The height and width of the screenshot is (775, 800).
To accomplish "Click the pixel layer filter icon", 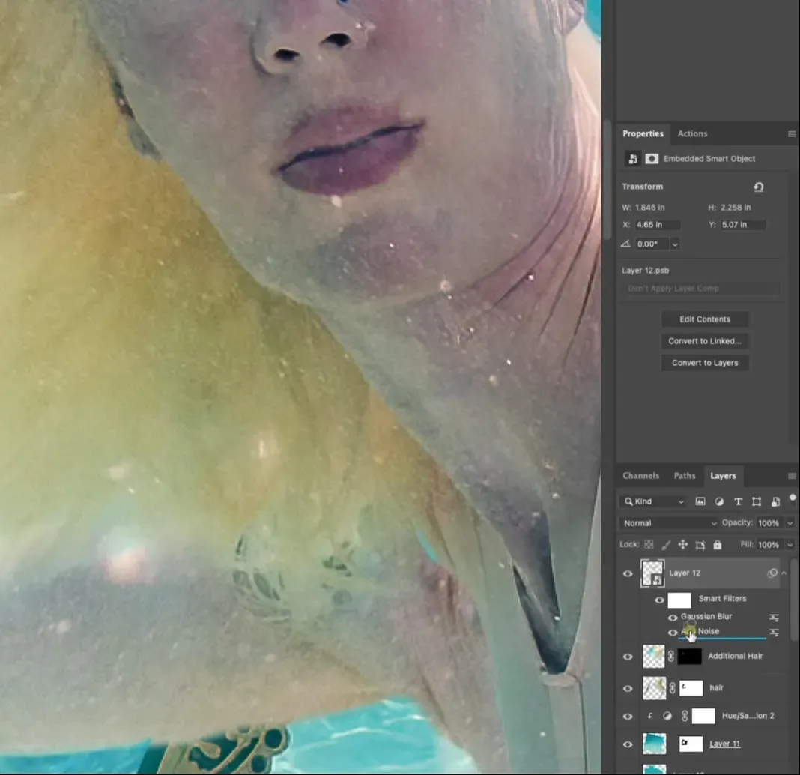I will 700,501.
